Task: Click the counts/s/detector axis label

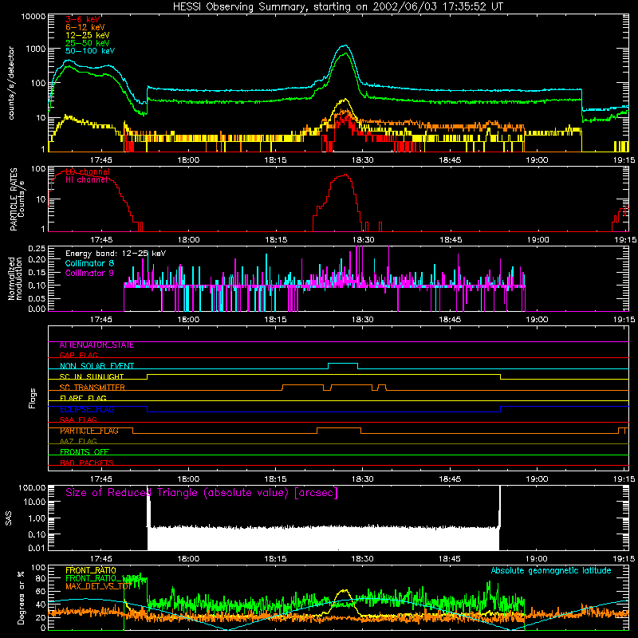Action: (x=11, y=83)
